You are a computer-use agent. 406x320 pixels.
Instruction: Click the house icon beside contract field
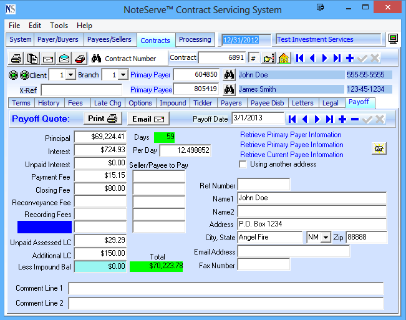tap(284, 58)
